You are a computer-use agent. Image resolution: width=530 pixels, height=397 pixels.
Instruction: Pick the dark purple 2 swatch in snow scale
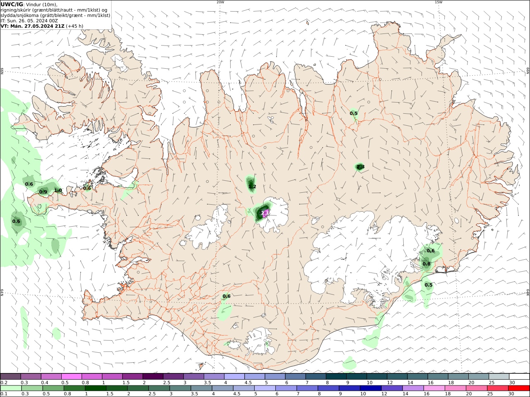[153, 376]
